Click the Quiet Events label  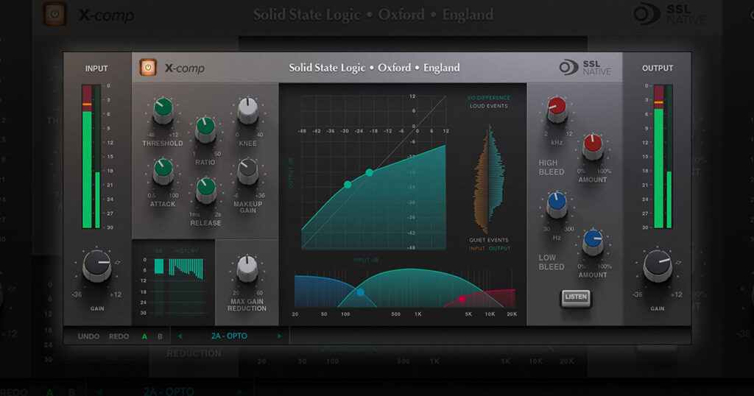pos(489,240)
